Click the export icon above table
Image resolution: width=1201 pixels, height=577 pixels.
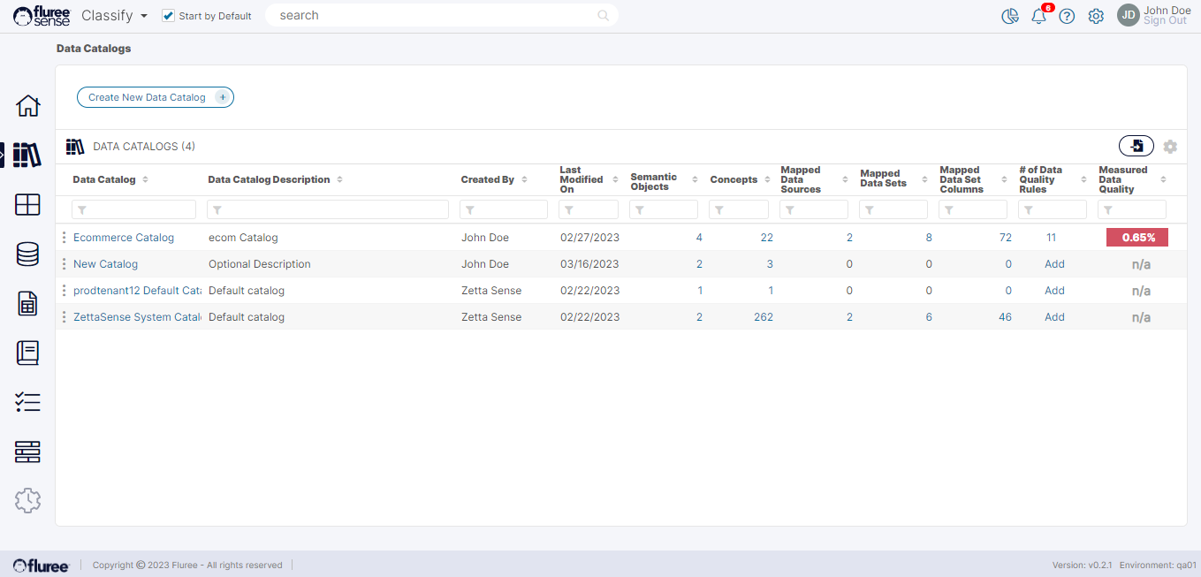[1136, 147]
